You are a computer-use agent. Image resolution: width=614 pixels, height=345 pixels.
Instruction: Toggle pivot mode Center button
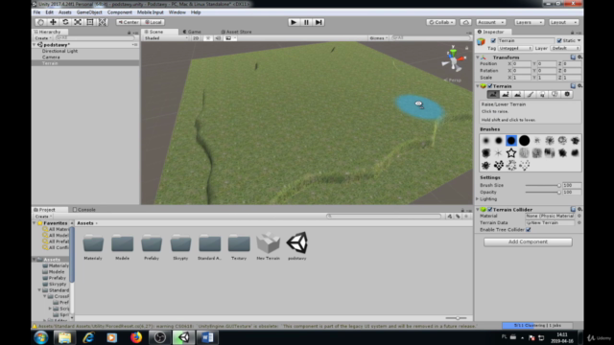coord(129,22)
